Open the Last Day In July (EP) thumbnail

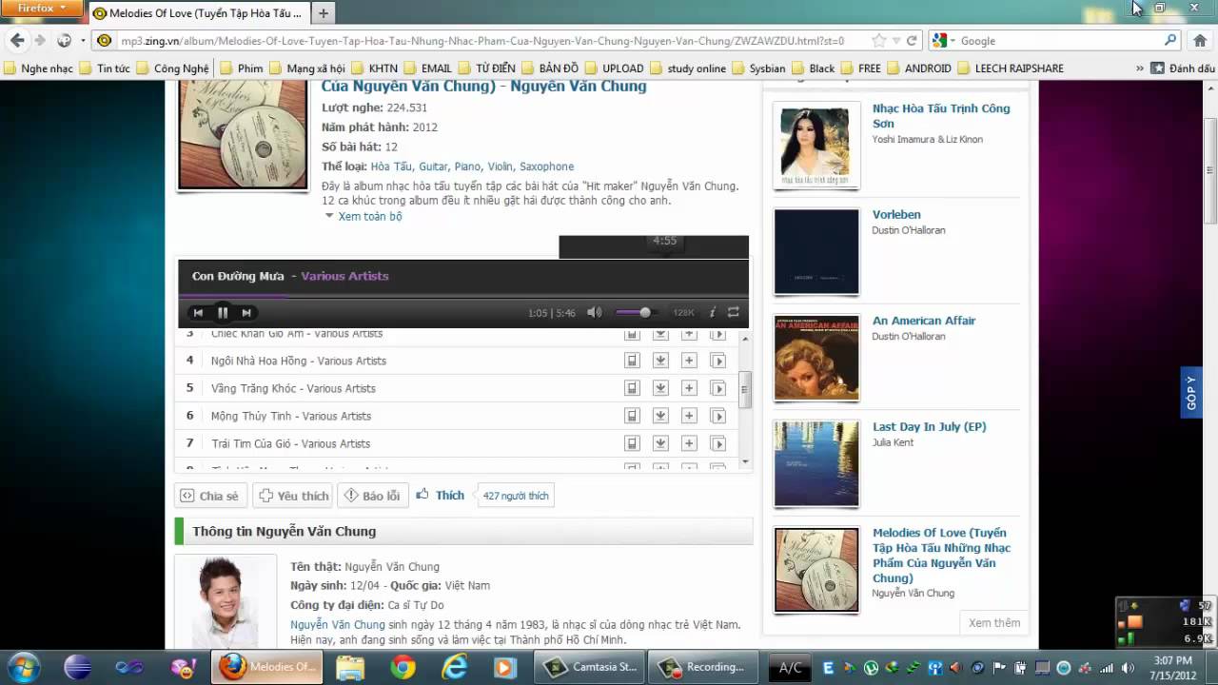(816, 464)
